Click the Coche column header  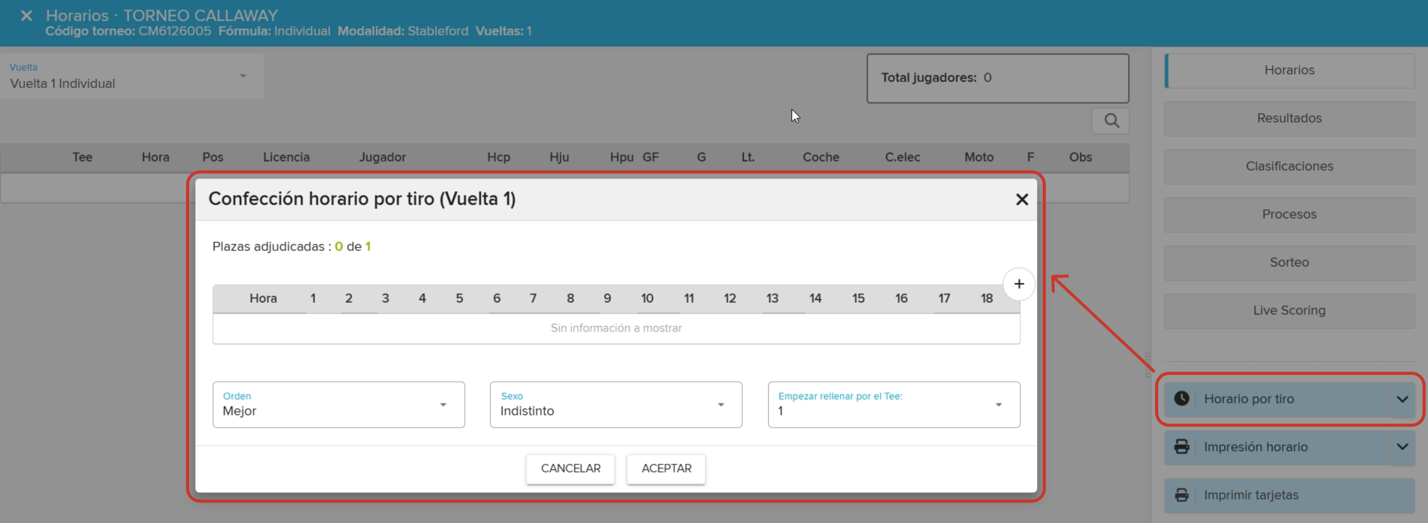tap(821, 158)
